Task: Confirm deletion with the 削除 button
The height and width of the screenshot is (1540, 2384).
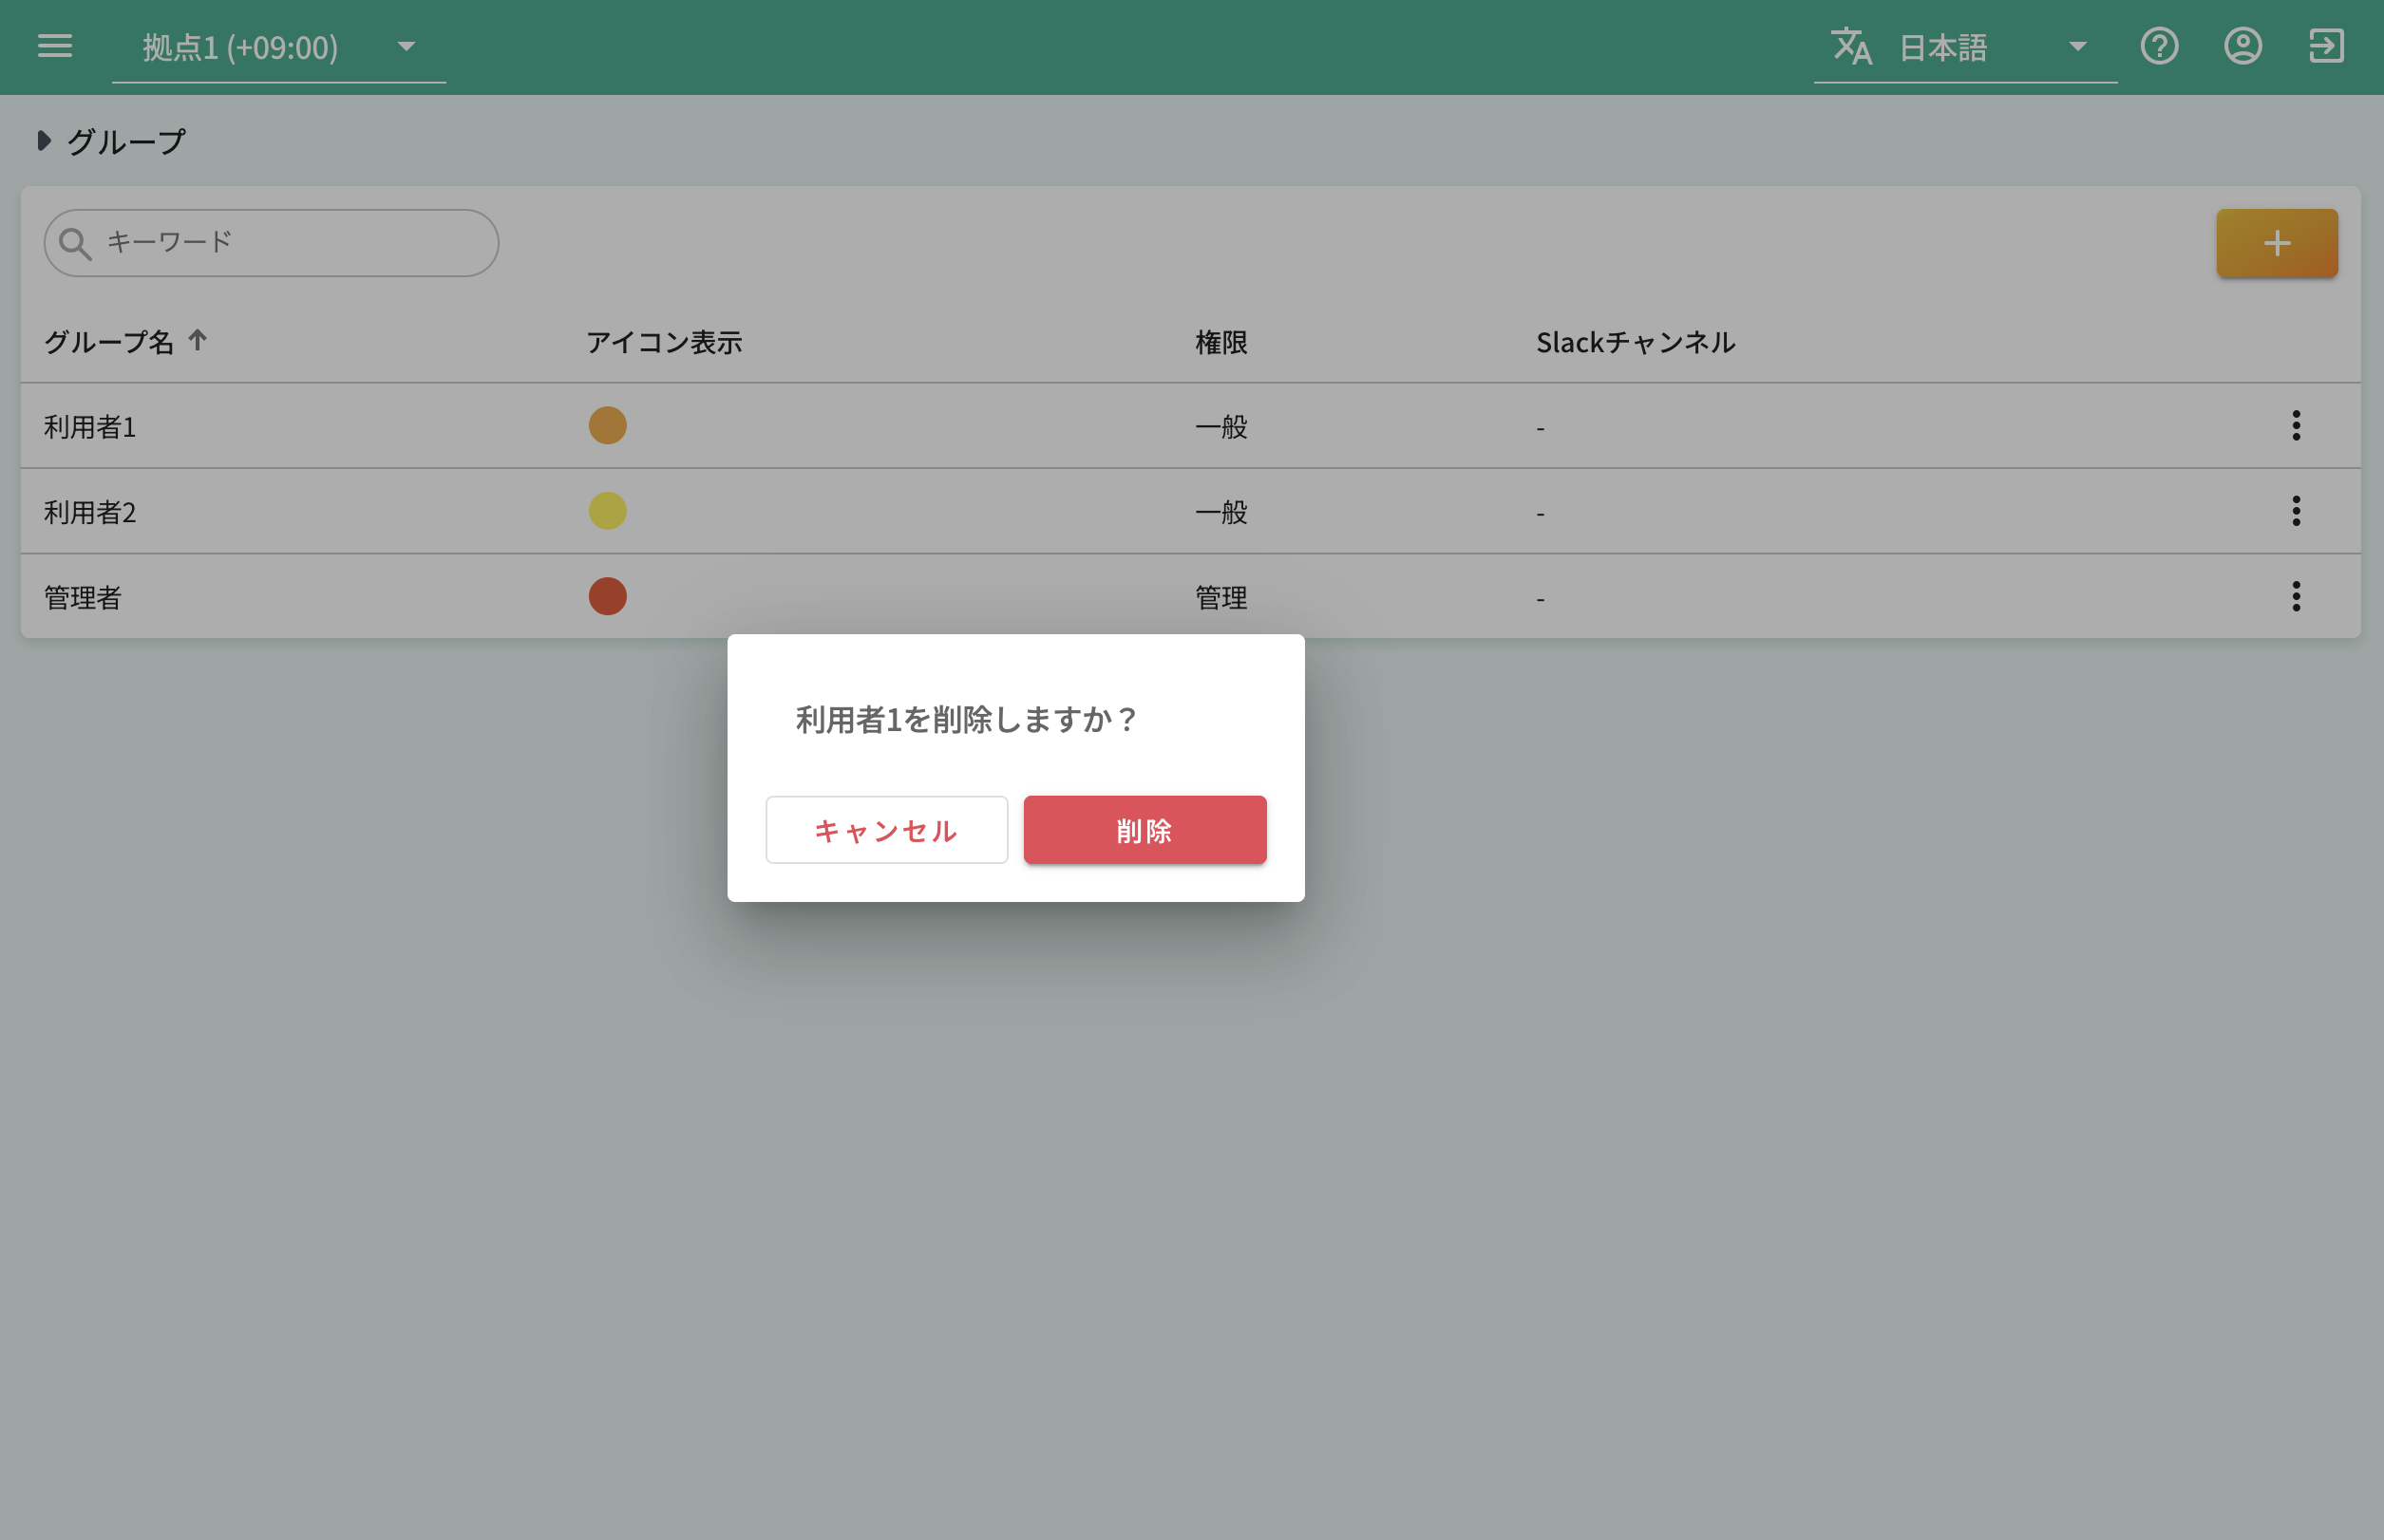Action: click(1145, 829)
